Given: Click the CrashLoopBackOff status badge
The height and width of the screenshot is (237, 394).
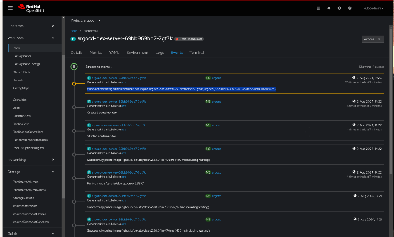Looking at the screenshot, I should coord(189,39).
